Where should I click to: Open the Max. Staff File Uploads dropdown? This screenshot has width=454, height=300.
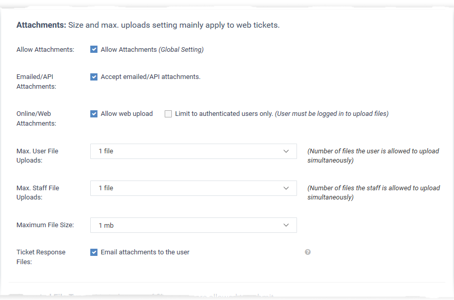coord(193,188)
